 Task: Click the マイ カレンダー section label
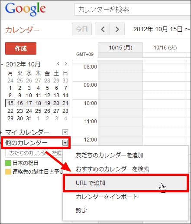tap(27, 132)
